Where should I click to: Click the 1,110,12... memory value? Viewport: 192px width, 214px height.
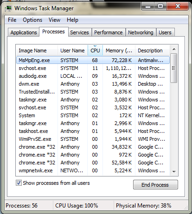click(x=119, y=68)
